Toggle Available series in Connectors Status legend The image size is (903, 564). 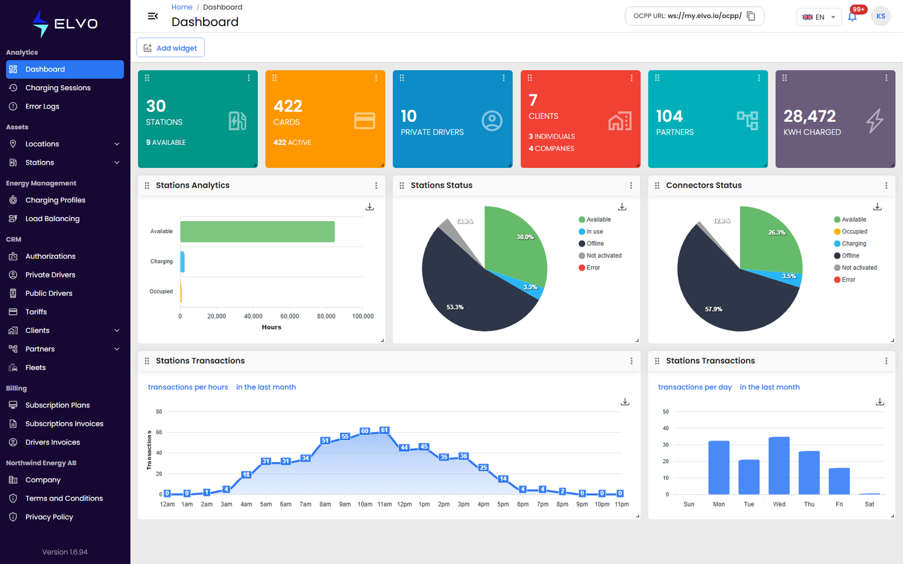[x=850, y=219]
